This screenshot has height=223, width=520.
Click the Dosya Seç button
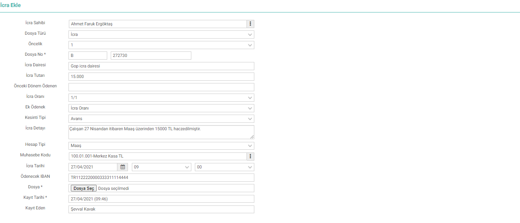pos(83,188)
